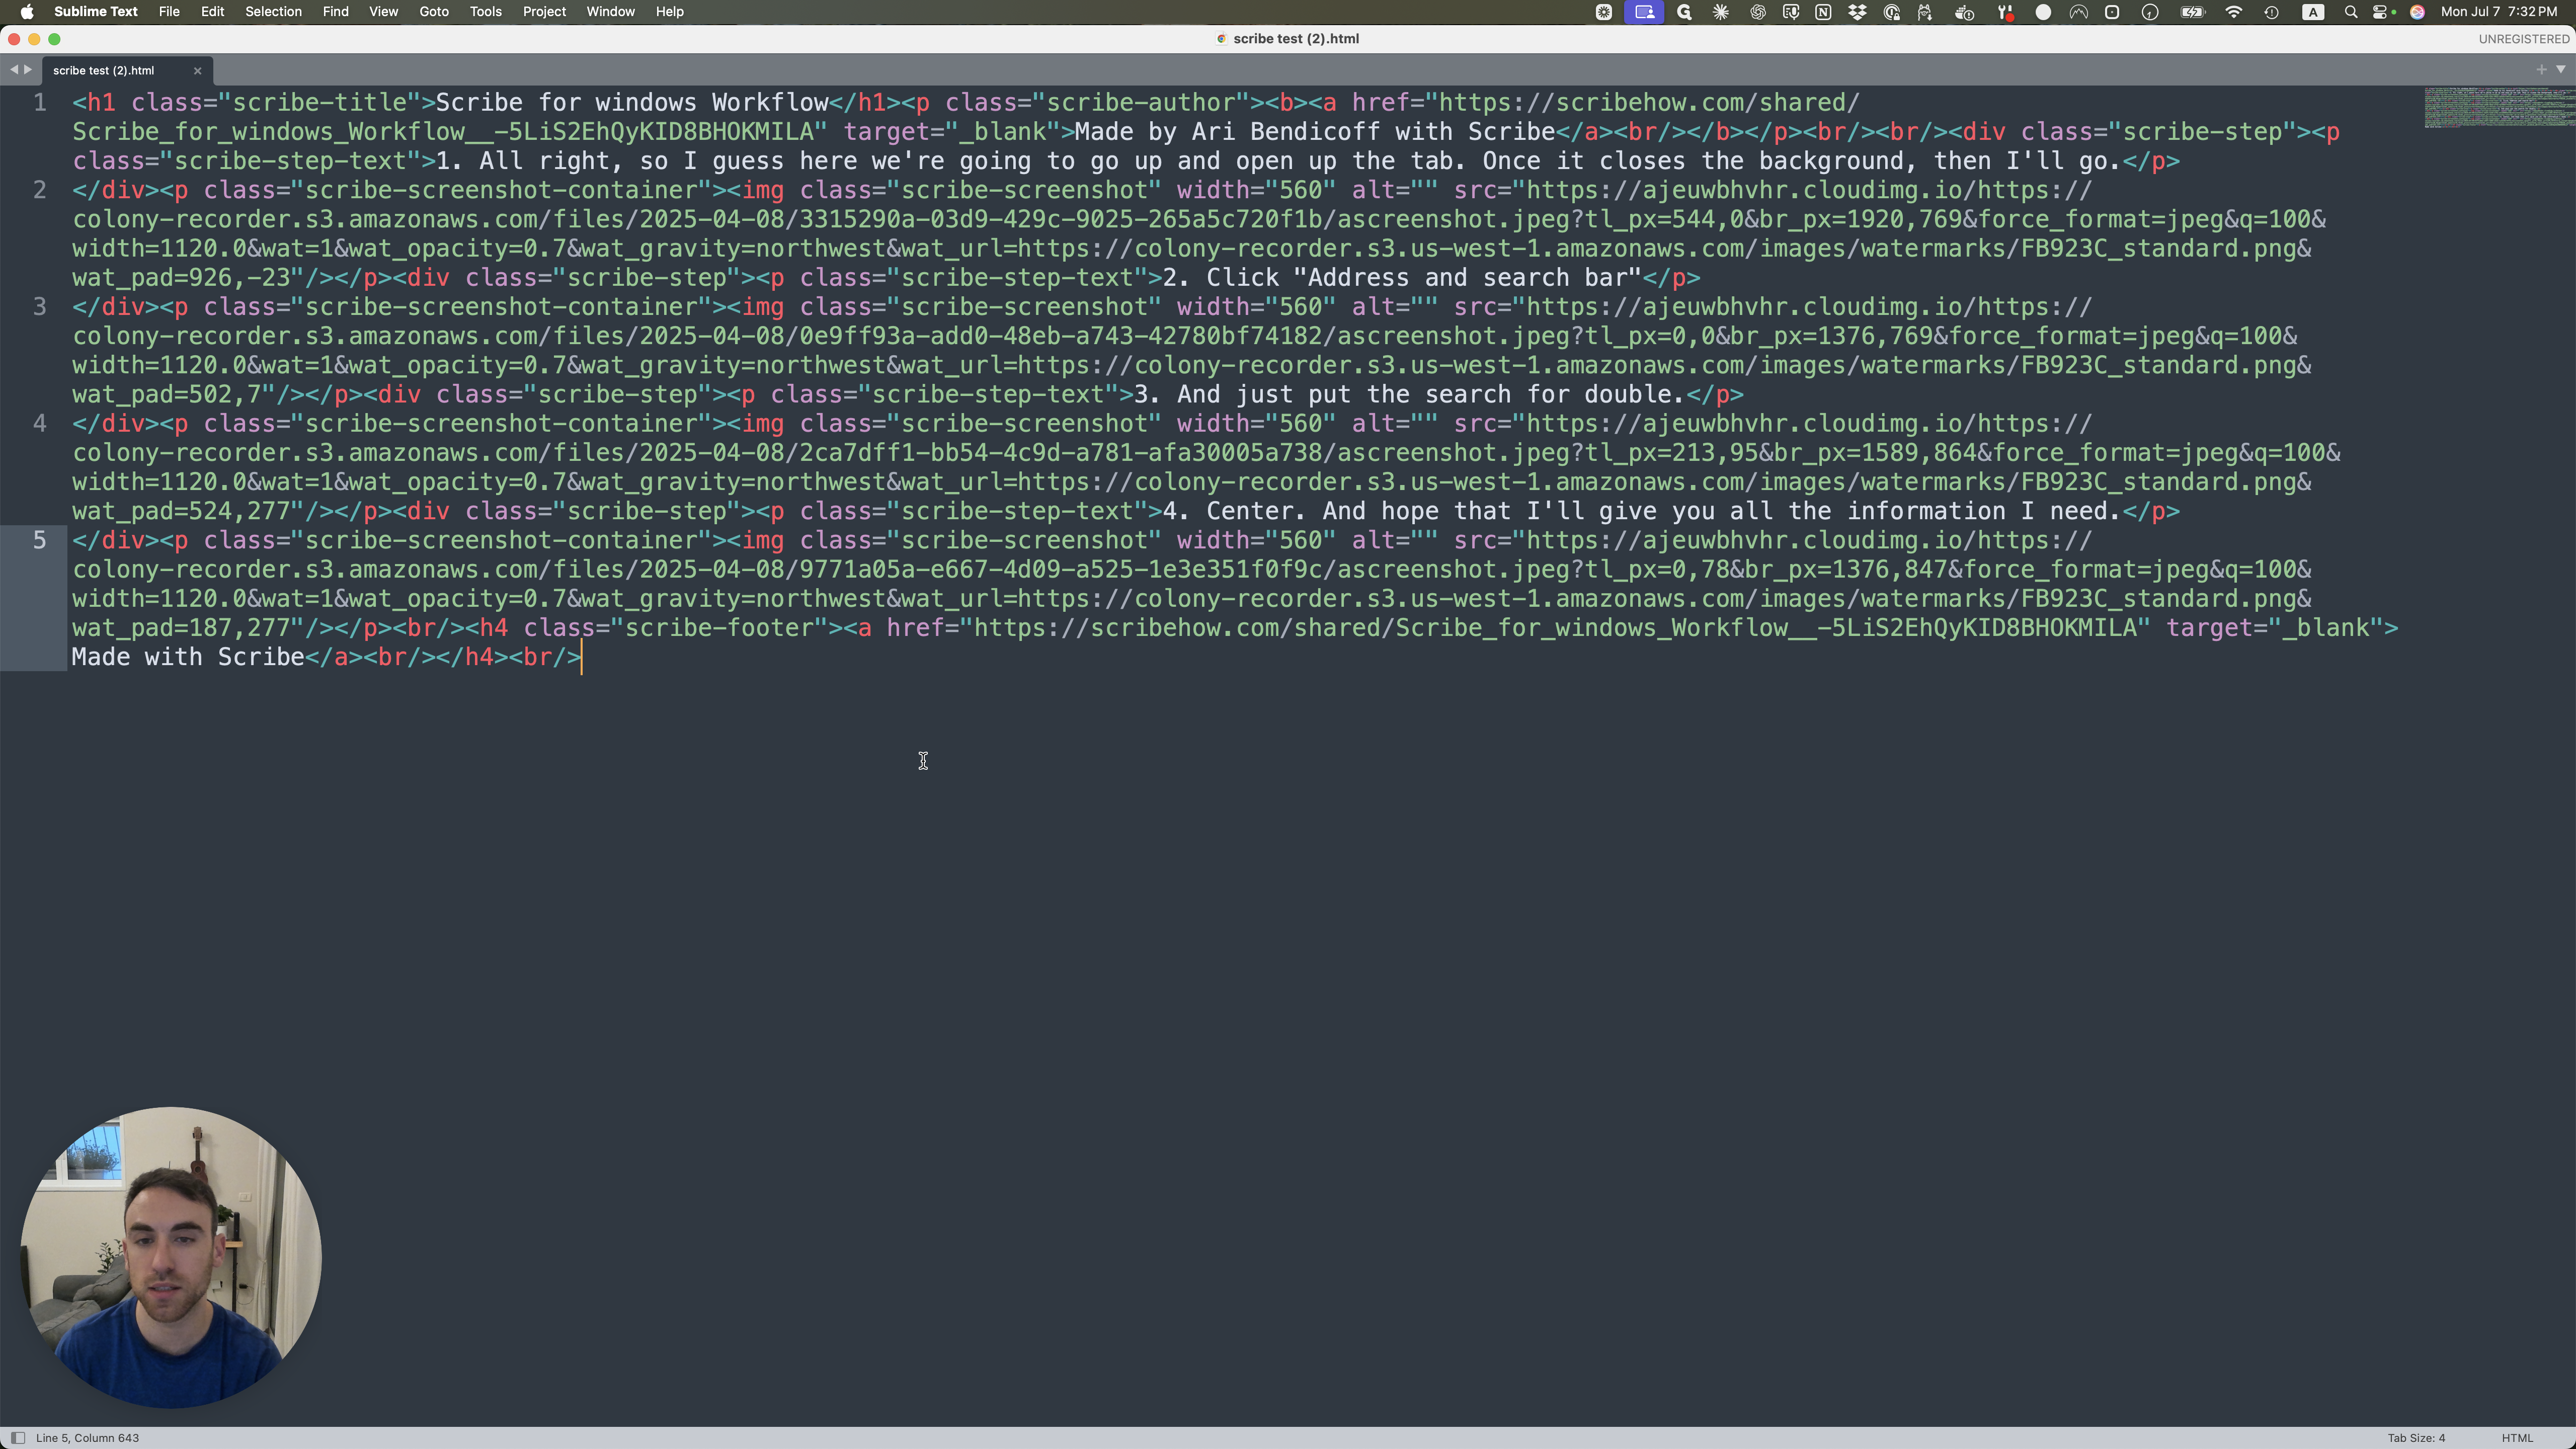The image size is (2576, 1449).
Task: Open the ChatGPT menu bar icon
Action: click(x=1757, y=12)
